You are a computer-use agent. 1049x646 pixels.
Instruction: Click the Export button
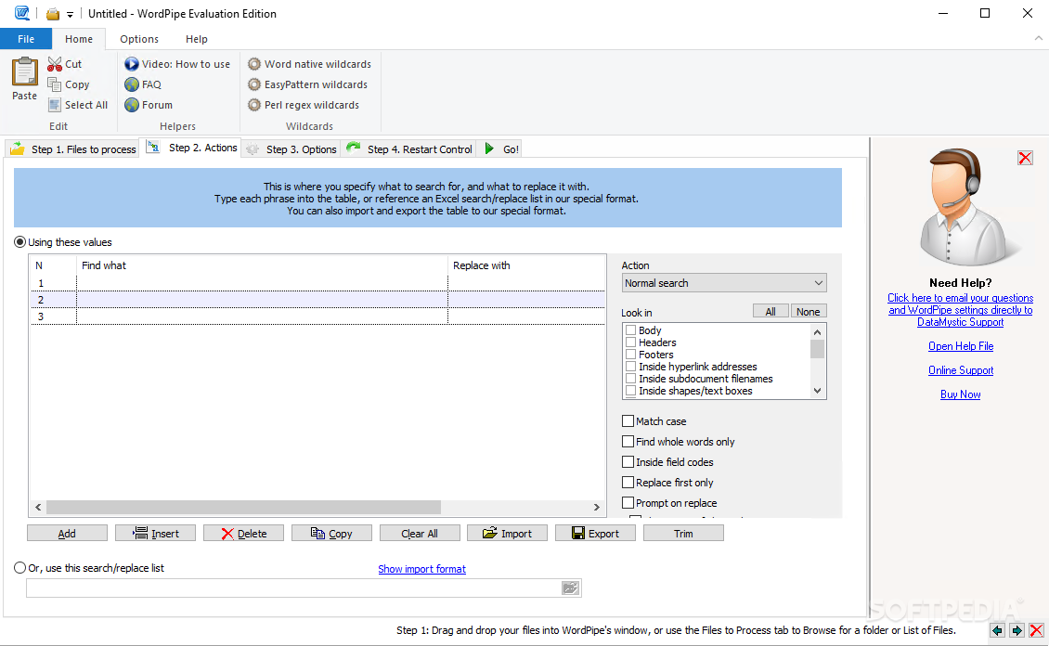click(595, 533)
